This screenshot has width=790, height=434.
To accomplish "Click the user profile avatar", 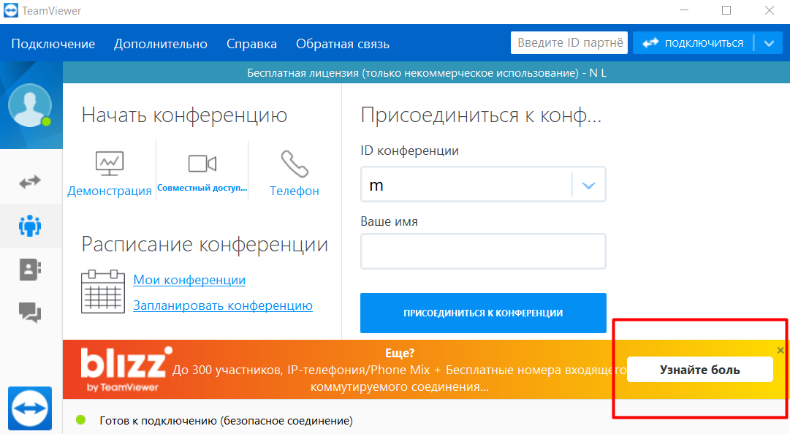I will pyautogui.click(x=30, y=106).
